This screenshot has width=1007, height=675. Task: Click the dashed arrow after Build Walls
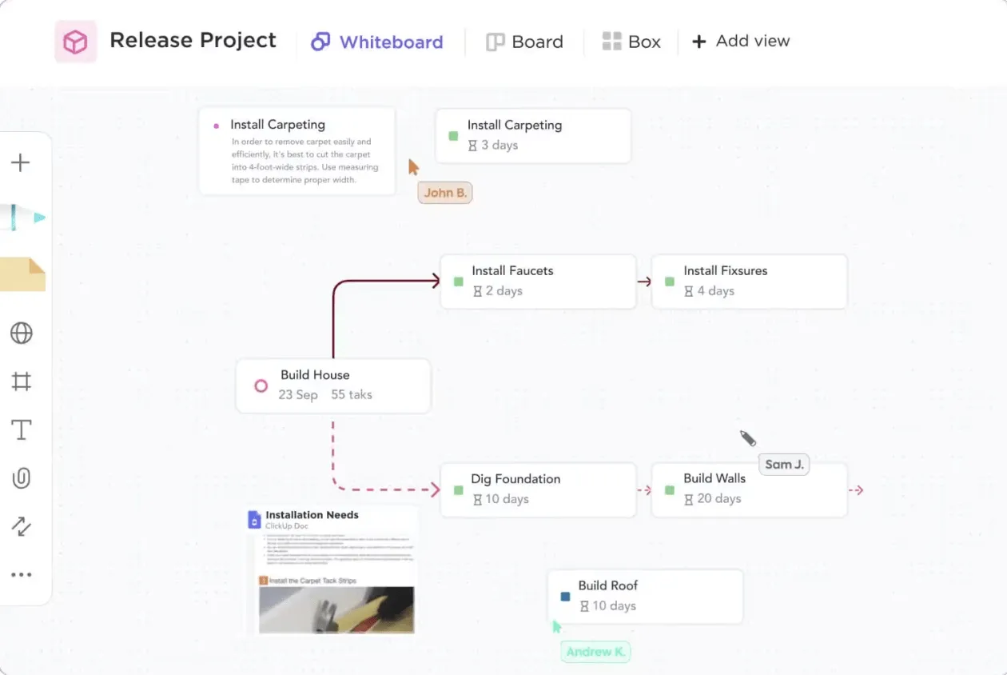coord(856,490)
